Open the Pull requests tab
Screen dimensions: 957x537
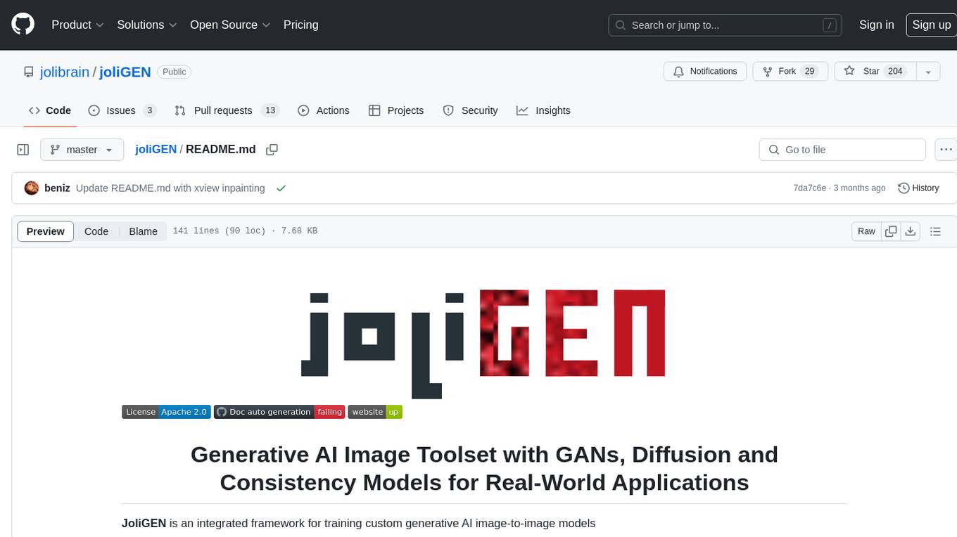227,110
